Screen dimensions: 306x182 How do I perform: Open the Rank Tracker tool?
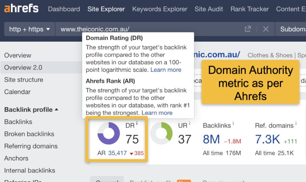[x=249, y=9]
